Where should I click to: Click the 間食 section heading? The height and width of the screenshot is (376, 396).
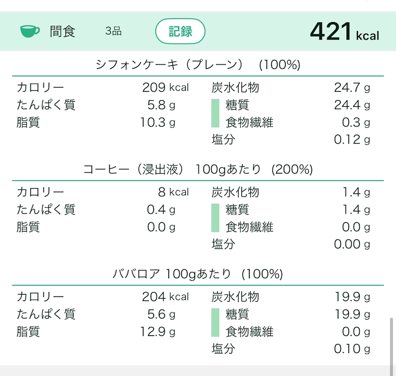(x=62, y=32)
